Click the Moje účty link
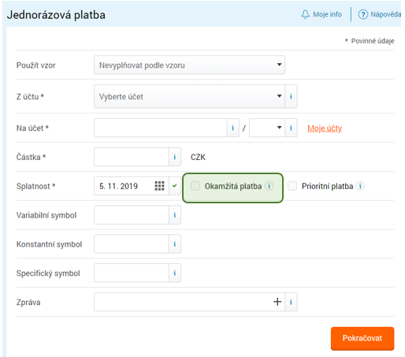The height and width of the screenshot is (357, 405). [x=325, y=128]
